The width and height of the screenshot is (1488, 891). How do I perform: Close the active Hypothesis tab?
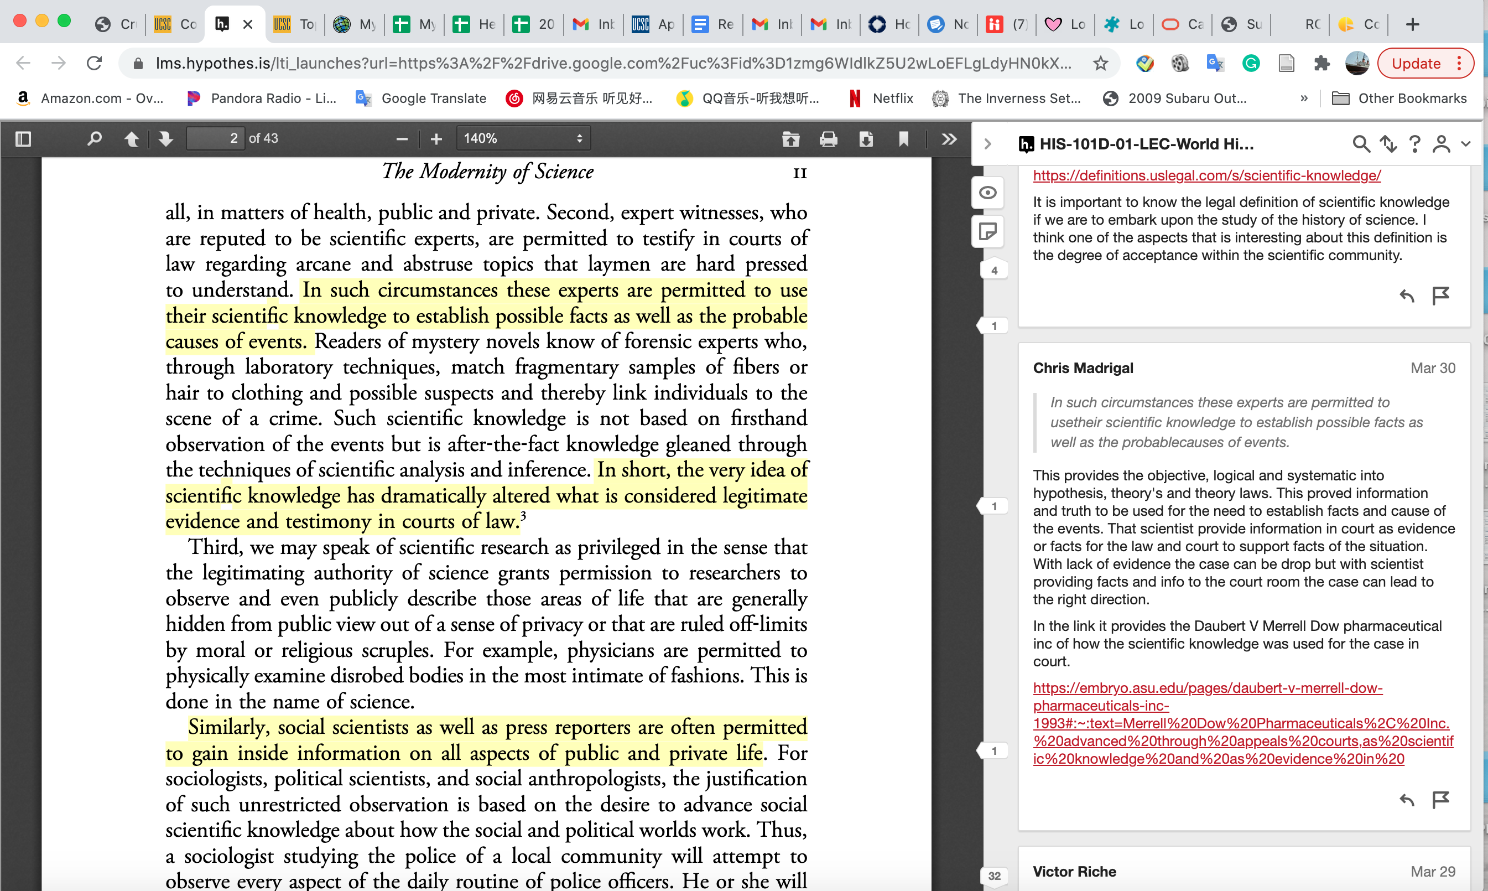248,24
